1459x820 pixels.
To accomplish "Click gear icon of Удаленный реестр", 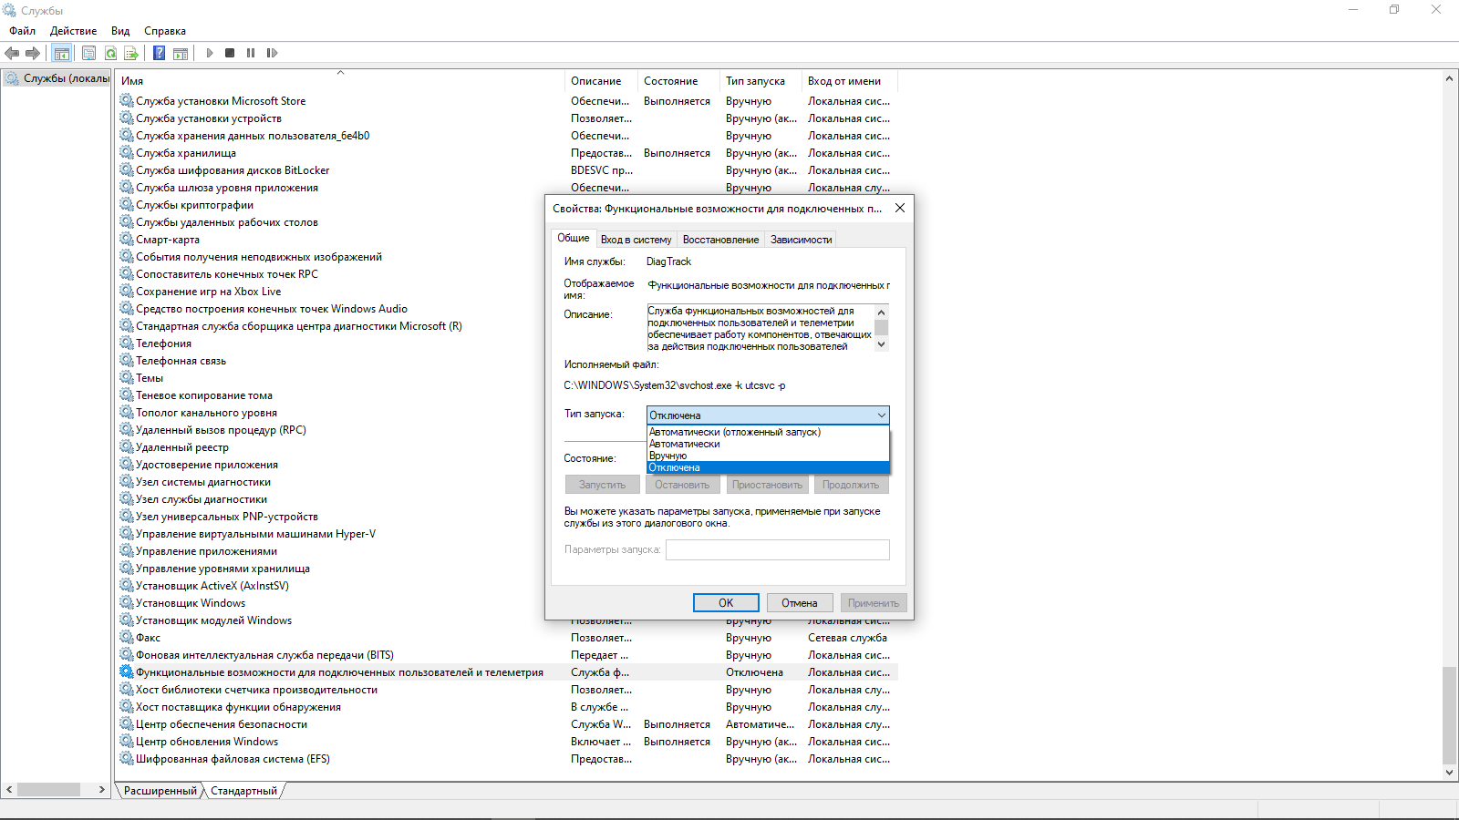I will [x=127, y=447].
